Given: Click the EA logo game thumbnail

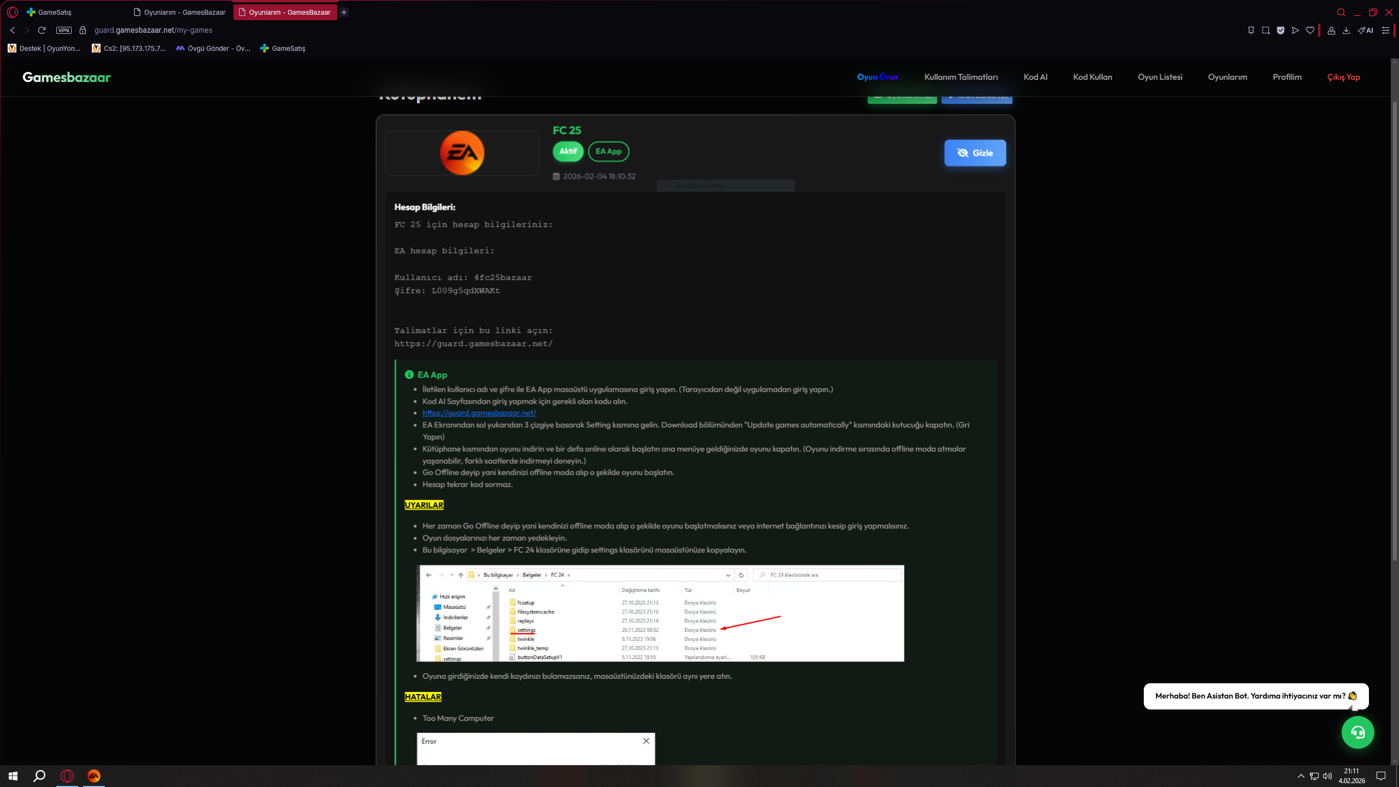Looking at the screenshot, I should coord(462,153).
